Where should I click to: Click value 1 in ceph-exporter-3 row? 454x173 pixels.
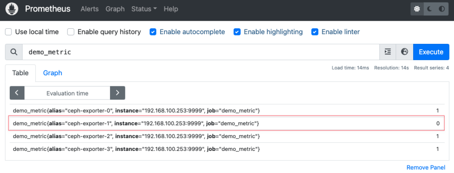(x=438, y=149)
